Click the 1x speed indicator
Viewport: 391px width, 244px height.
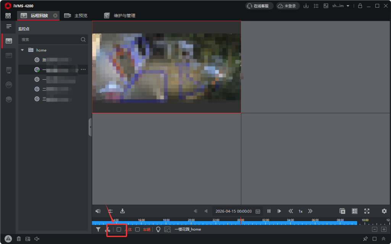click(301, 211)
